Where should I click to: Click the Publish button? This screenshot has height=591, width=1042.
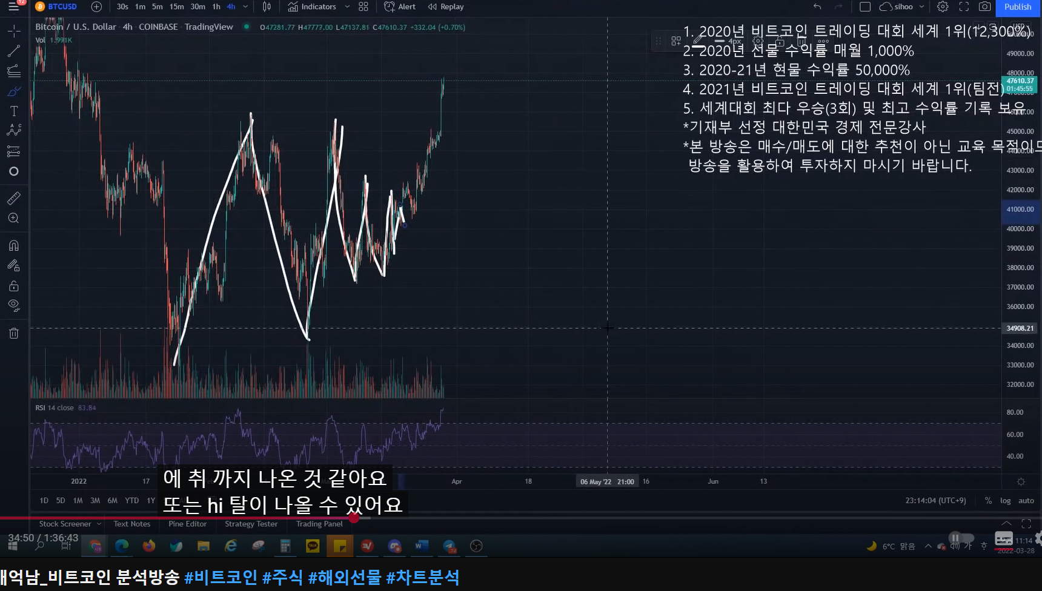[x=1018, y=7]
